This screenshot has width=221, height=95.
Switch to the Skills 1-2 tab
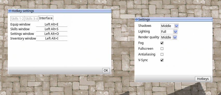[x=17, y=19]
